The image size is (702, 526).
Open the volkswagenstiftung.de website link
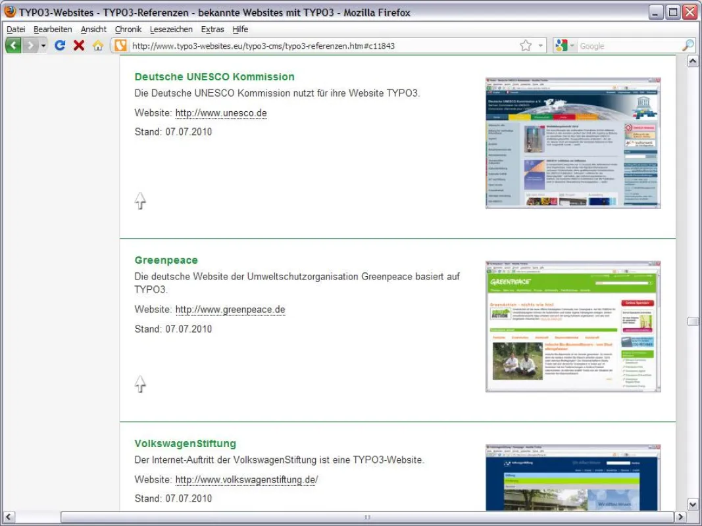(x=247, y=479)
